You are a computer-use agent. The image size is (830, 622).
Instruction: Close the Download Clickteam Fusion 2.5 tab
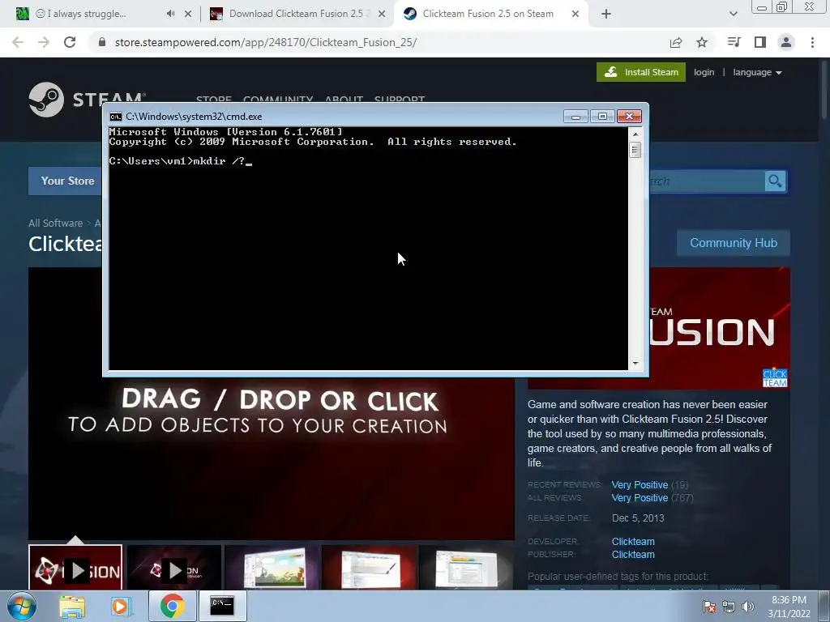tap(382, 14)
